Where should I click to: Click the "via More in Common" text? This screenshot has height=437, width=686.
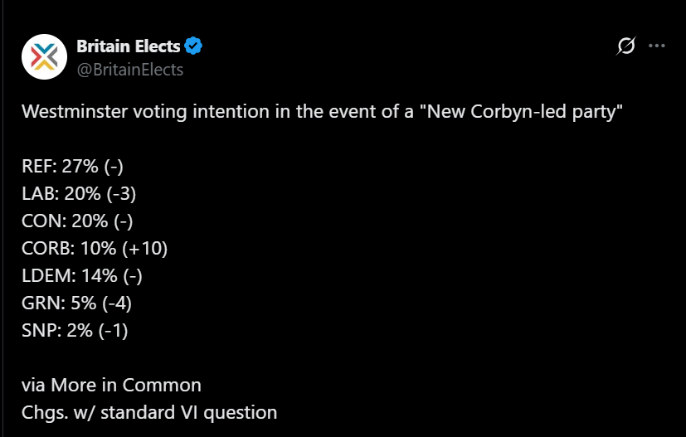tap(111, 386)
